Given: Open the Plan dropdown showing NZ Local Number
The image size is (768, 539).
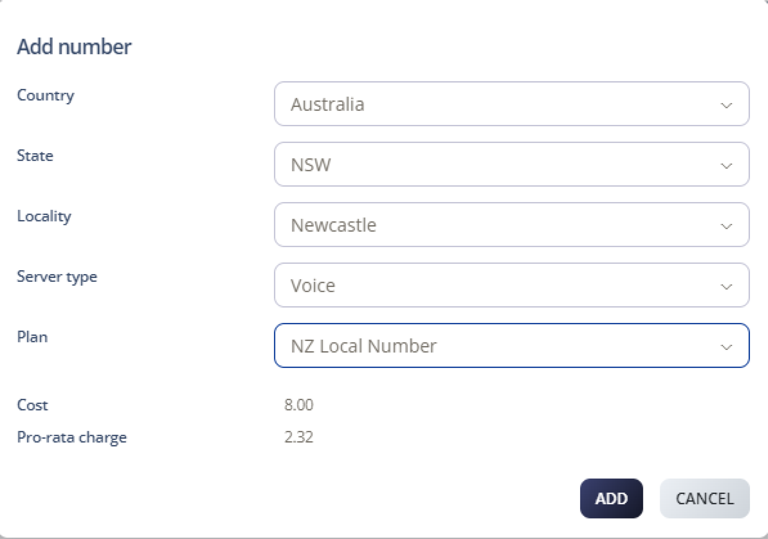Looking at the screenshot, I should click(511, 345).
